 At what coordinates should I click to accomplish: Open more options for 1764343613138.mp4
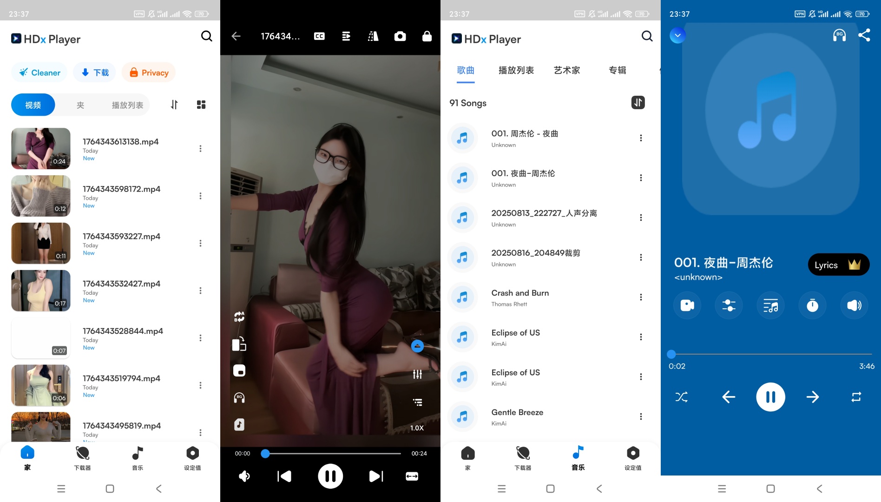coord(200,149)
